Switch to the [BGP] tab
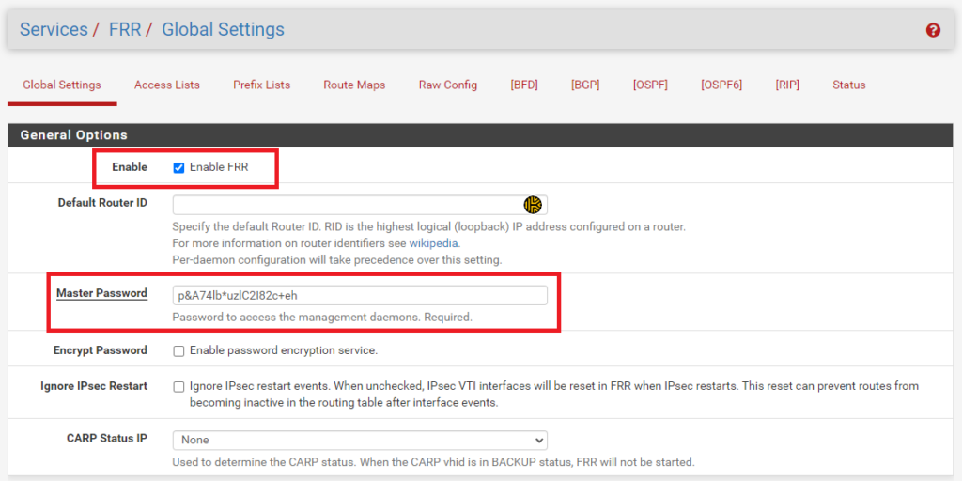The height and width of the screenshot is (481, 962). (584, 85)
